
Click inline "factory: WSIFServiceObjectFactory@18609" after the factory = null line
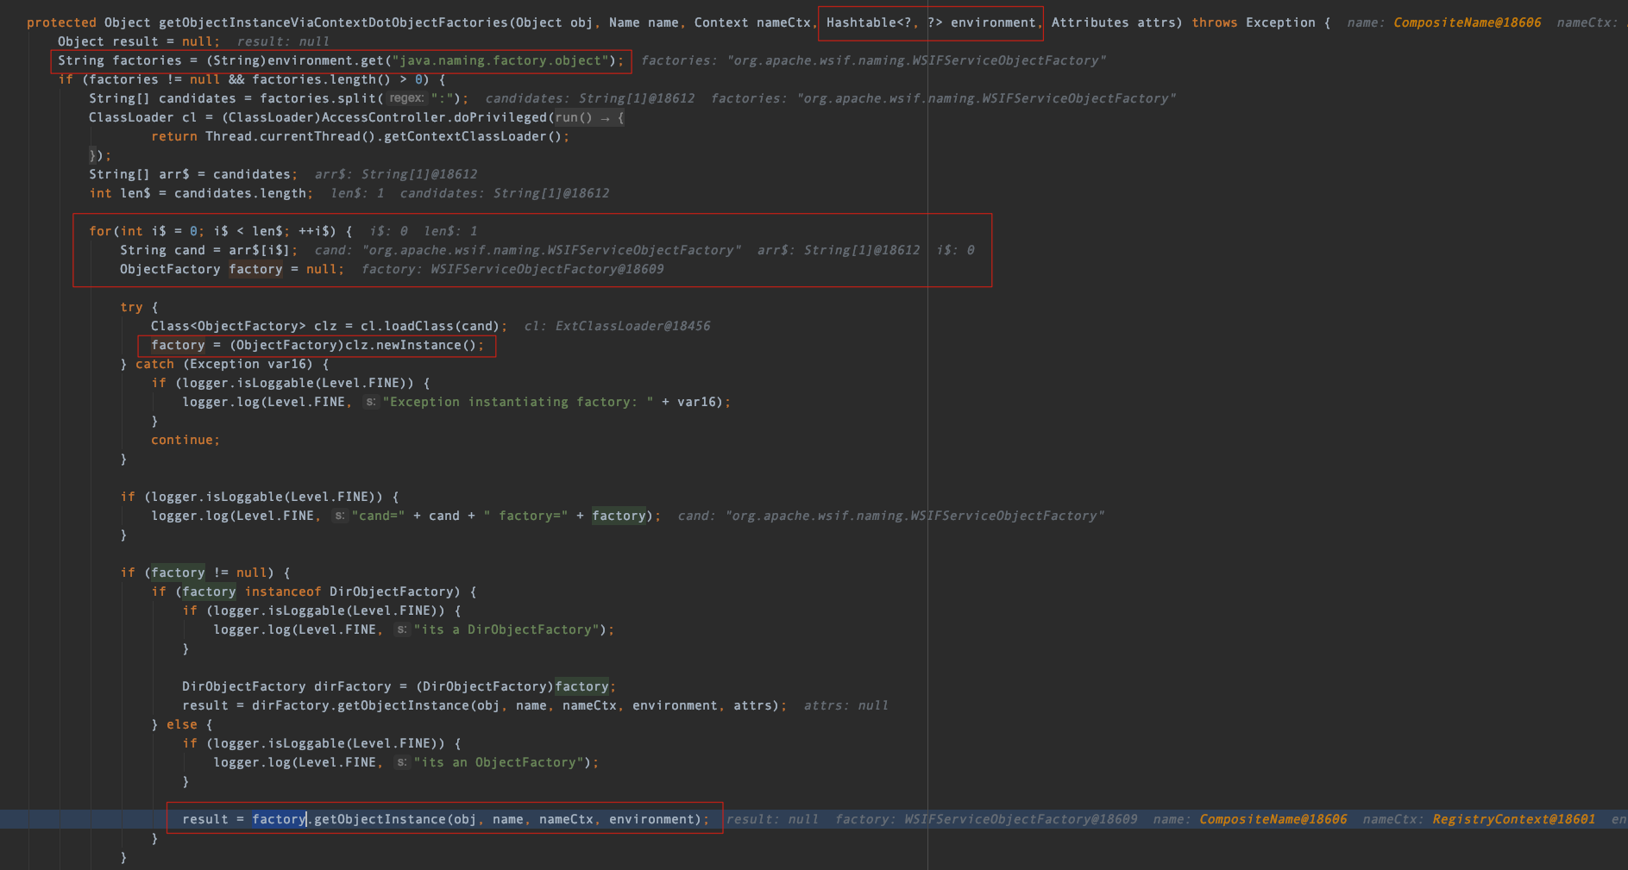click(512, 269)
